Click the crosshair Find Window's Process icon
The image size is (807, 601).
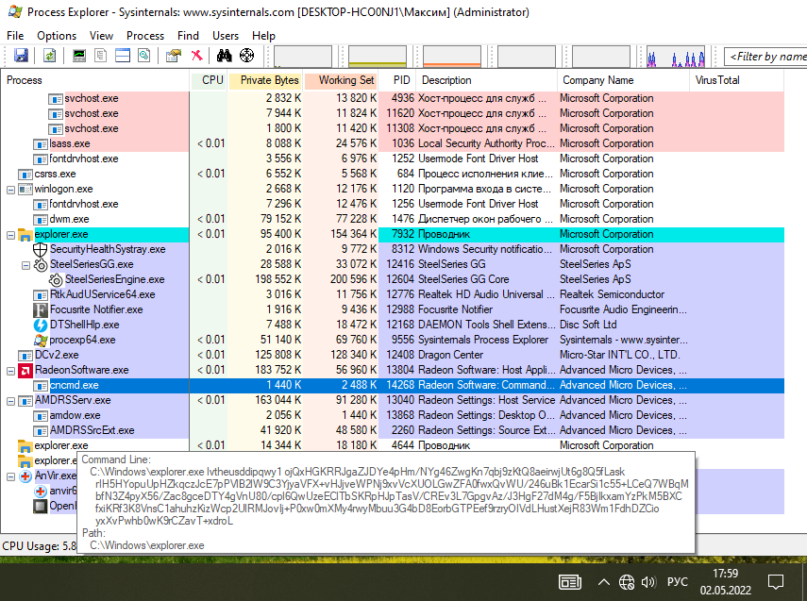(247, 57)
